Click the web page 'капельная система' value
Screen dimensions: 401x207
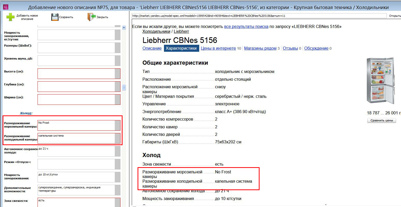tap(233, 181)
